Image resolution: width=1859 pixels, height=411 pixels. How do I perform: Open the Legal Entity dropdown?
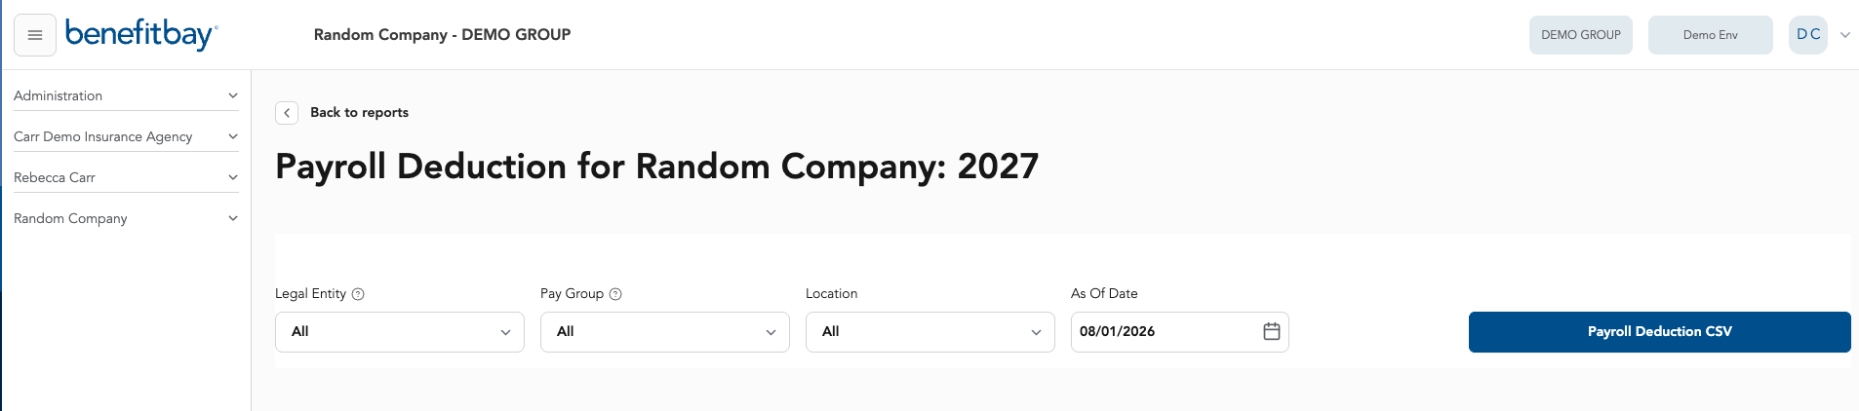pos(400,332)
